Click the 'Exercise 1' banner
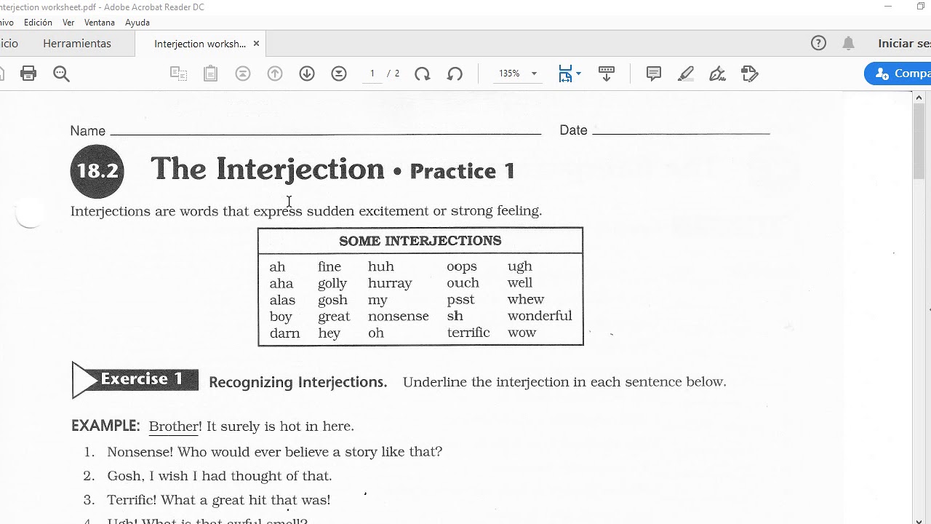 (x=135, y=380)
